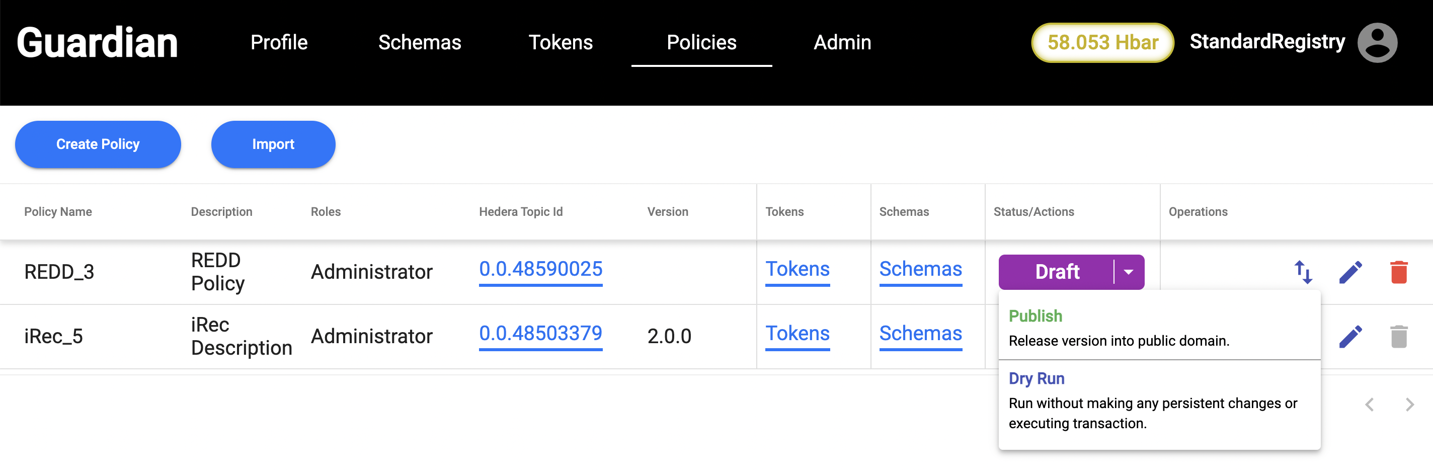Screen dimensions: 1433x476
Task: Click the export/import arrows icon for REDD_3
Action: 1303,272
